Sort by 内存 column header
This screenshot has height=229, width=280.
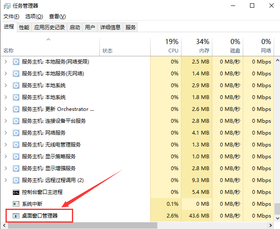point(197,47)
